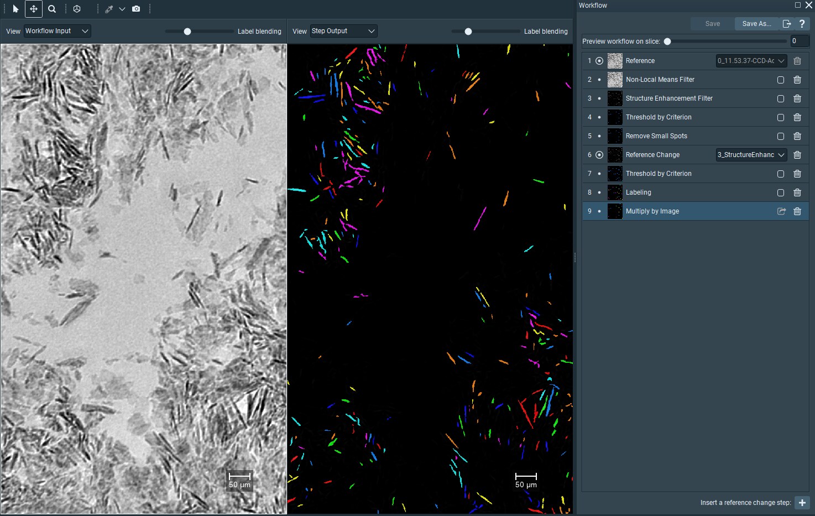This screenshot has width=815, height=516.
Task: Take a snapshot with the camera icon
Action: (136, 9)
